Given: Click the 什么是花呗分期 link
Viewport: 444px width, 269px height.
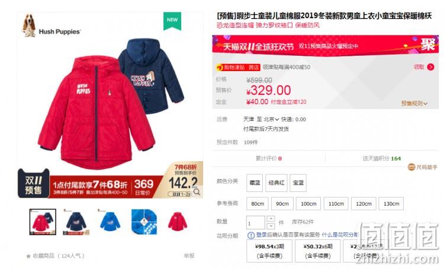Looking at the screenshot, I should 340,235.
